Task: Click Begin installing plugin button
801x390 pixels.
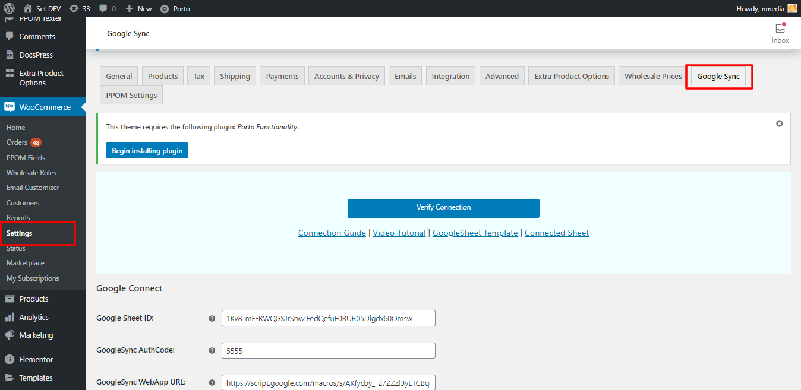Action: (x=147, y=151)
